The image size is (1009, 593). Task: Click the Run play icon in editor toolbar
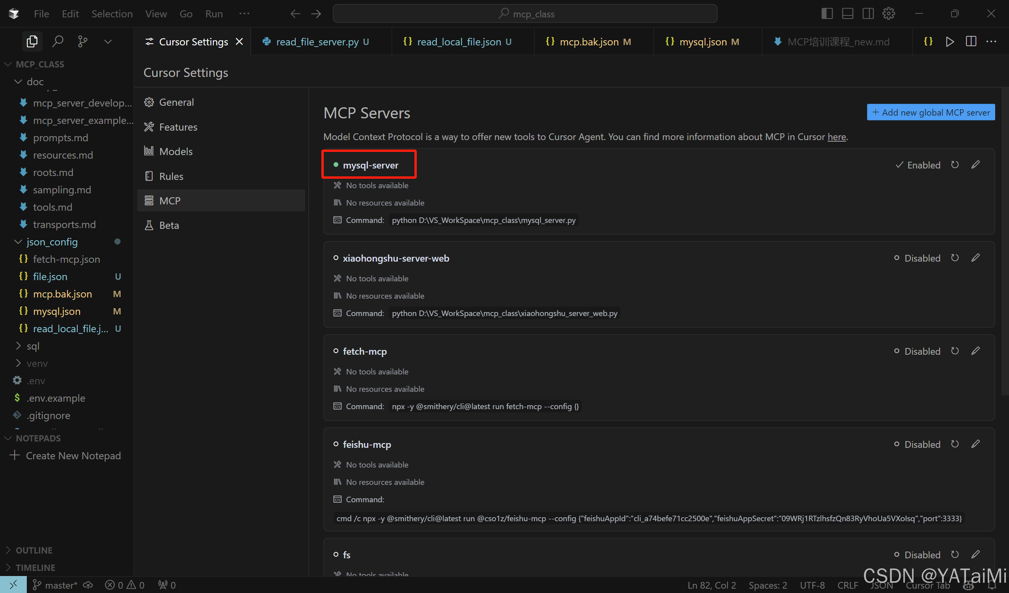coord(949,41)
